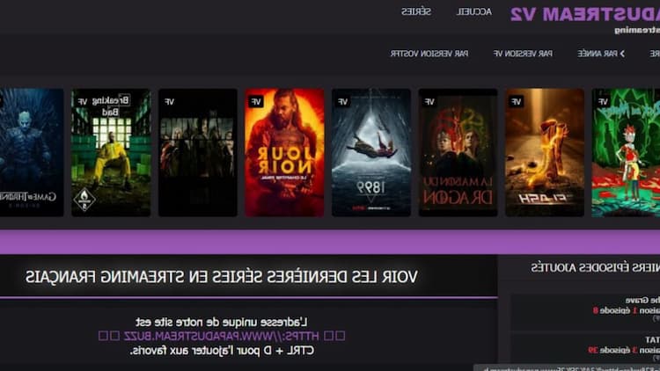Open the dark group poster beside Breaking Bad

click(x=198, y=153)
